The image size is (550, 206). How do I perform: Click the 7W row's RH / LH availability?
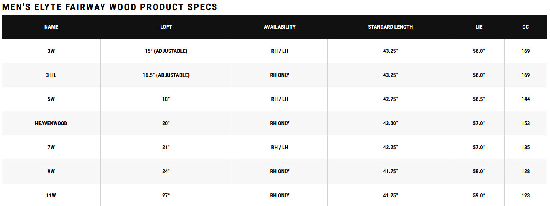280,148
